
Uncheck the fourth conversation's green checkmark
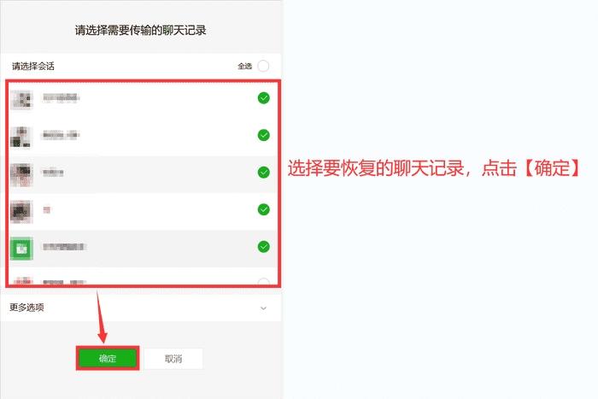coord(263,209)
